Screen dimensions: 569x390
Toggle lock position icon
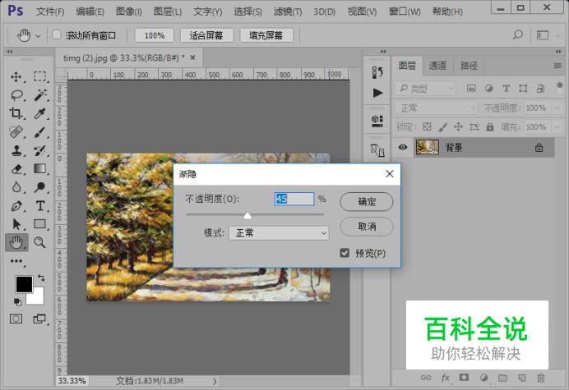click(458, 126)
